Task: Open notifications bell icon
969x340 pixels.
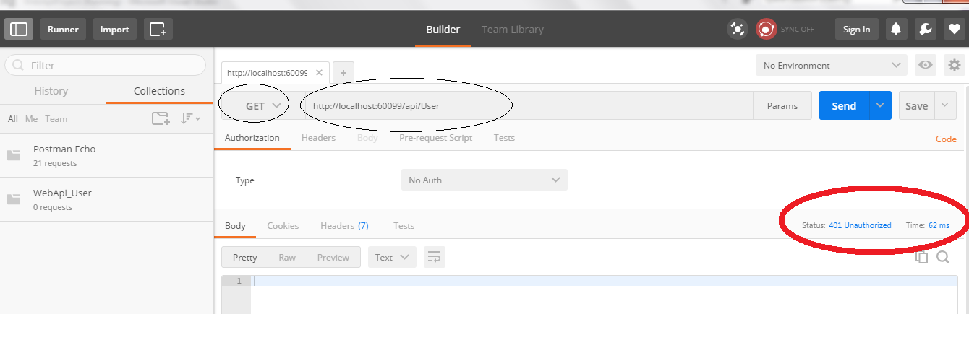Action: point(896,29)
